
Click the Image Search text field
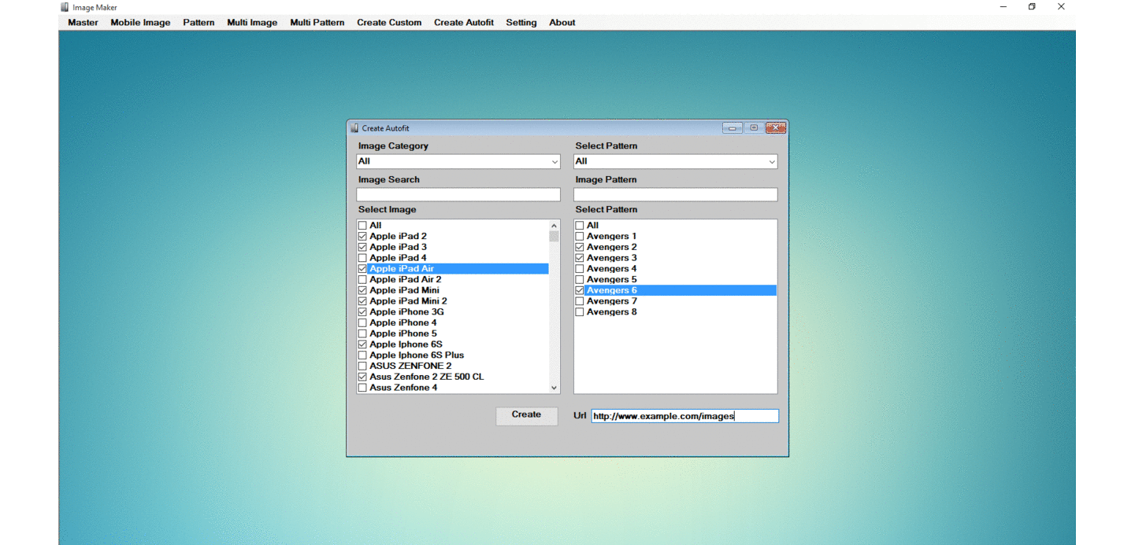(x=458, y=194)
